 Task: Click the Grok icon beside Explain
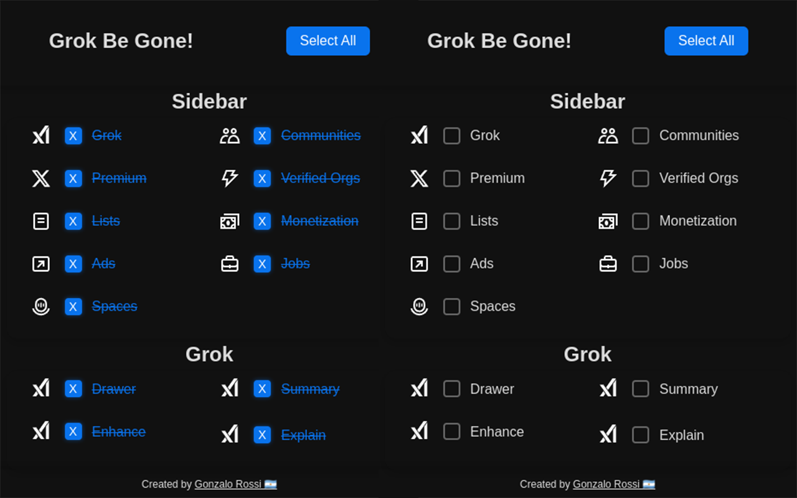pos(230,435)
